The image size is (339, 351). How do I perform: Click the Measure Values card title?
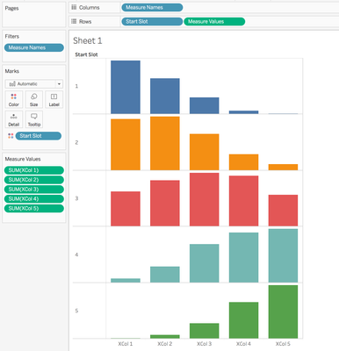pos(23,159)
